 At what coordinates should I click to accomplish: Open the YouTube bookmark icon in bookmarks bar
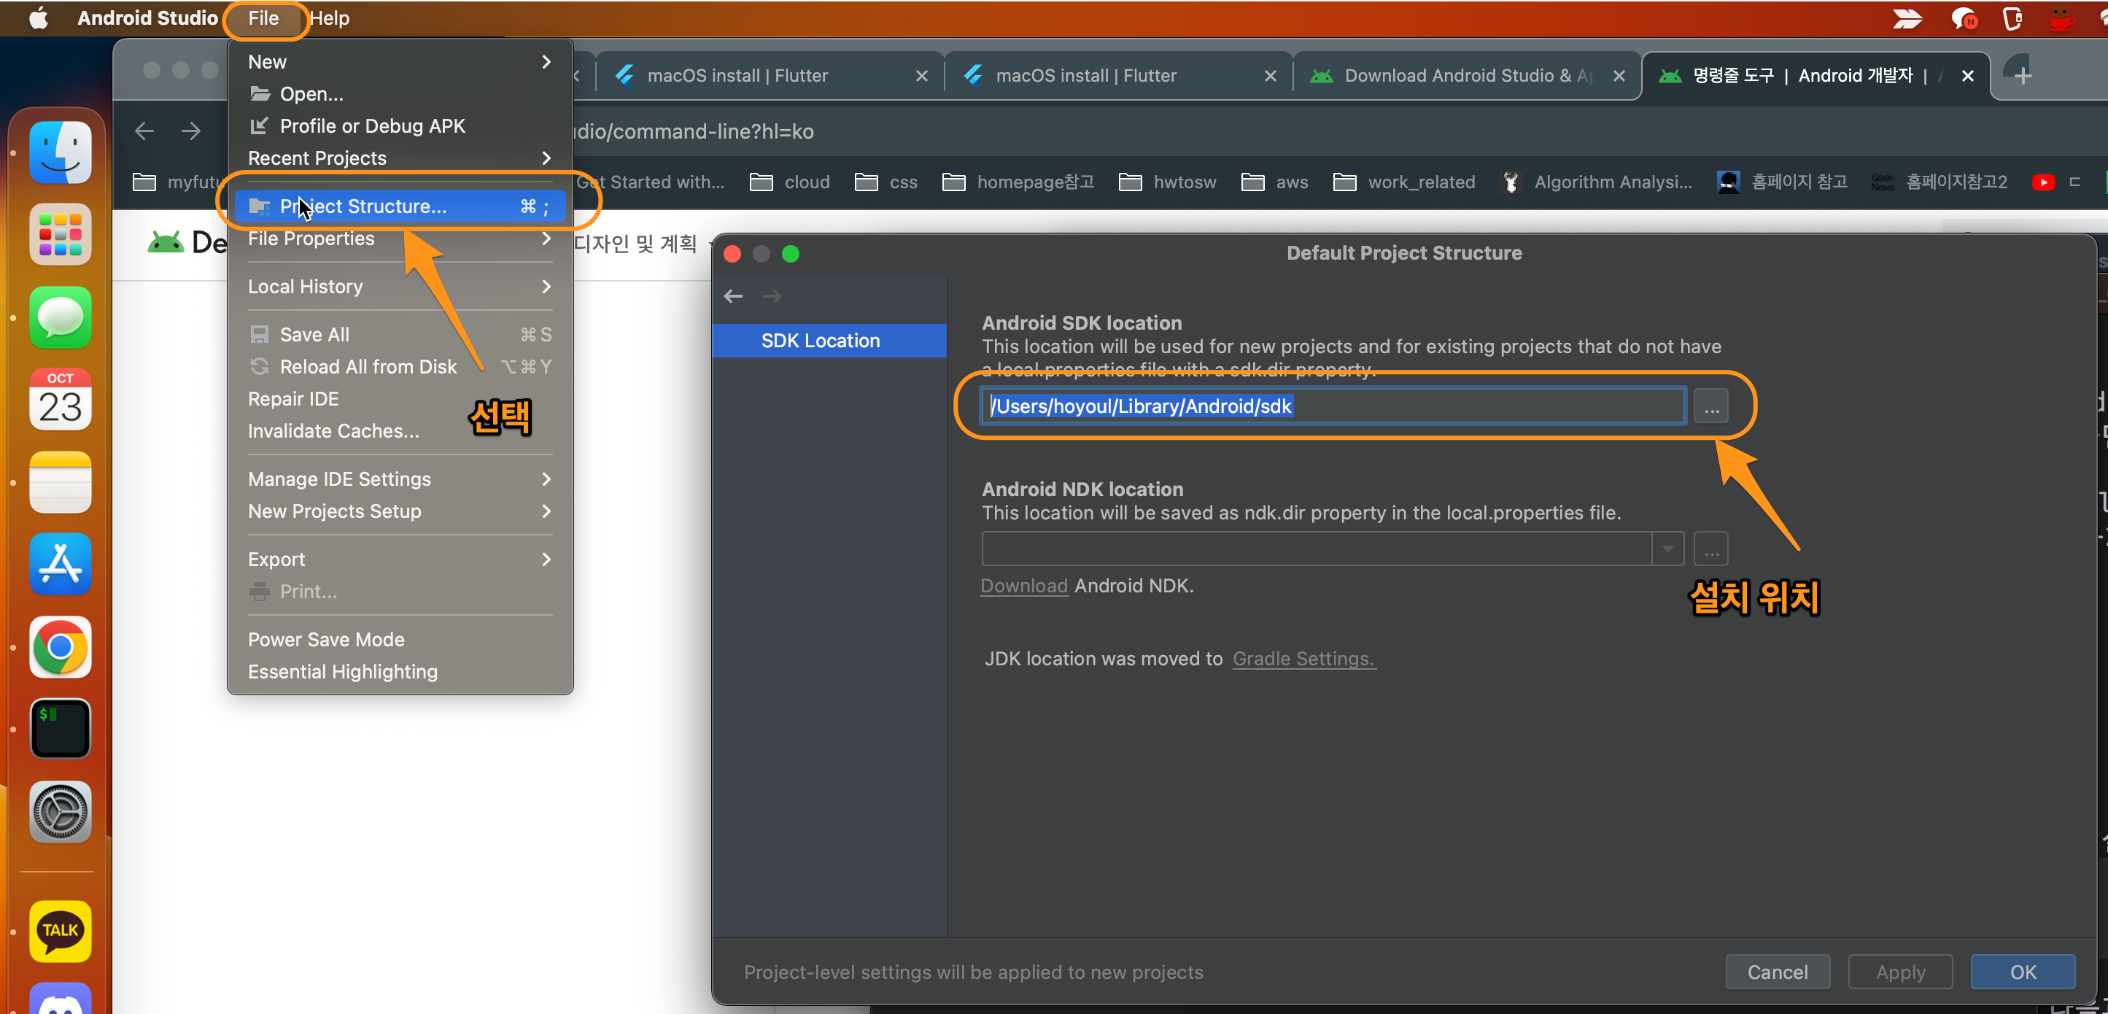click(2043, 182)
